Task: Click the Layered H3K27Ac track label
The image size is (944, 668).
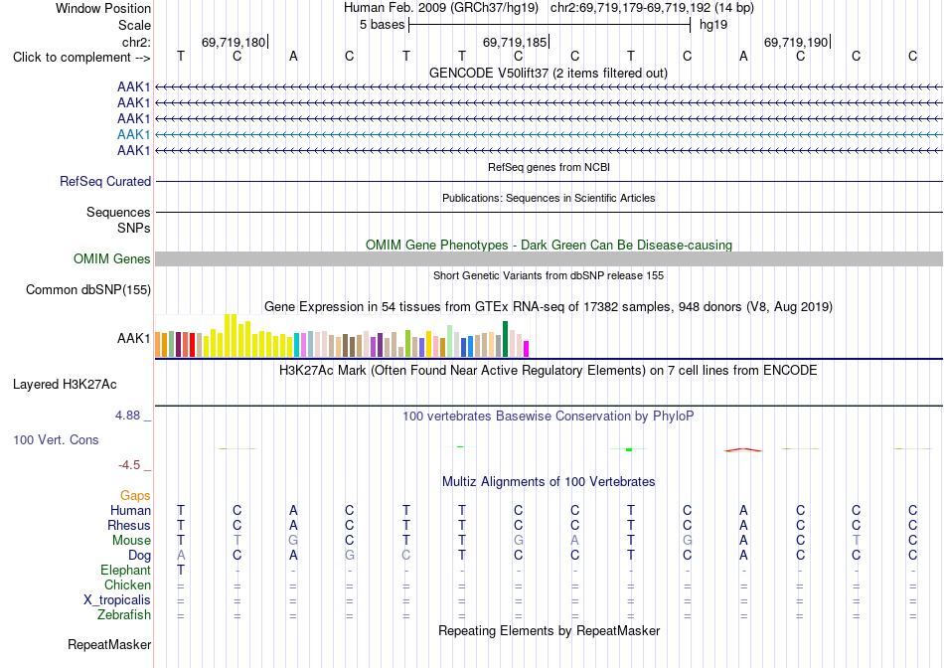Action: coord(65,385)
